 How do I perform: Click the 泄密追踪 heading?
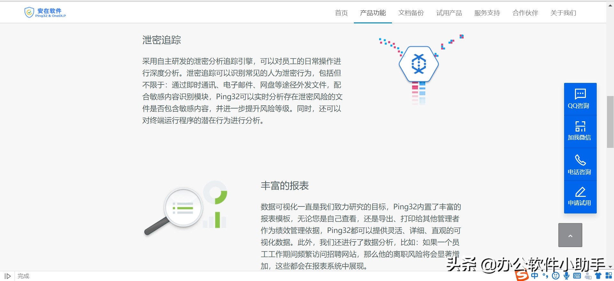162,40
